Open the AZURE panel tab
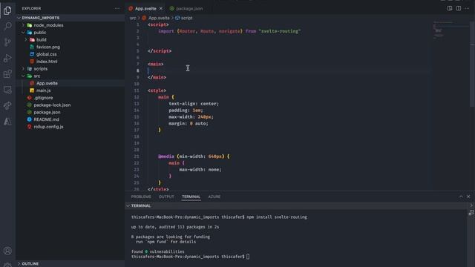475x267 pixels. (x=214, y=197)
